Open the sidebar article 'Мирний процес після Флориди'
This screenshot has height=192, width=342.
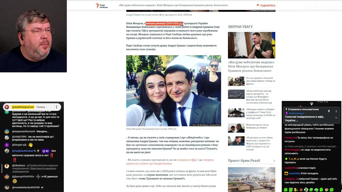pos(258,126)
